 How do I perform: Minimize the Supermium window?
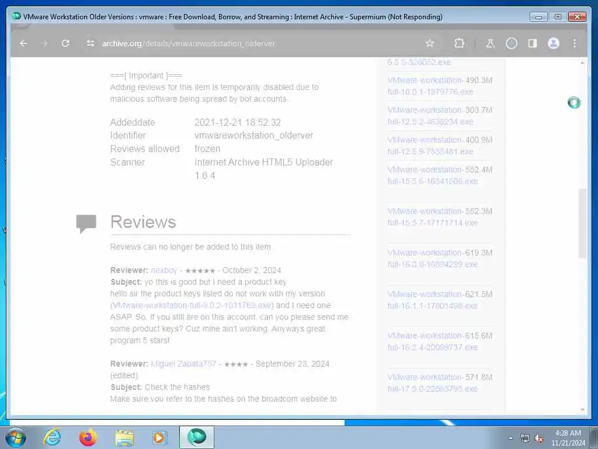click(x=538, y=17)
